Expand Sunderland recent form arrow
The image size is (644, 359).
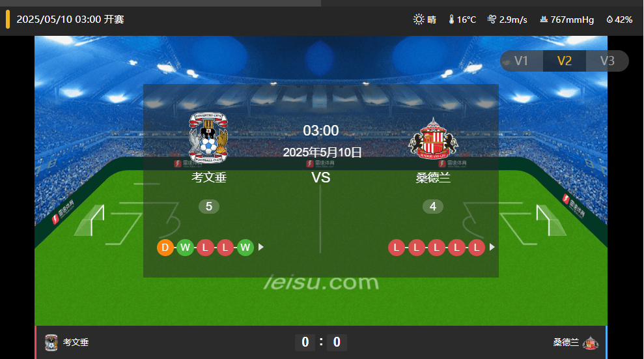click(492, 248)
